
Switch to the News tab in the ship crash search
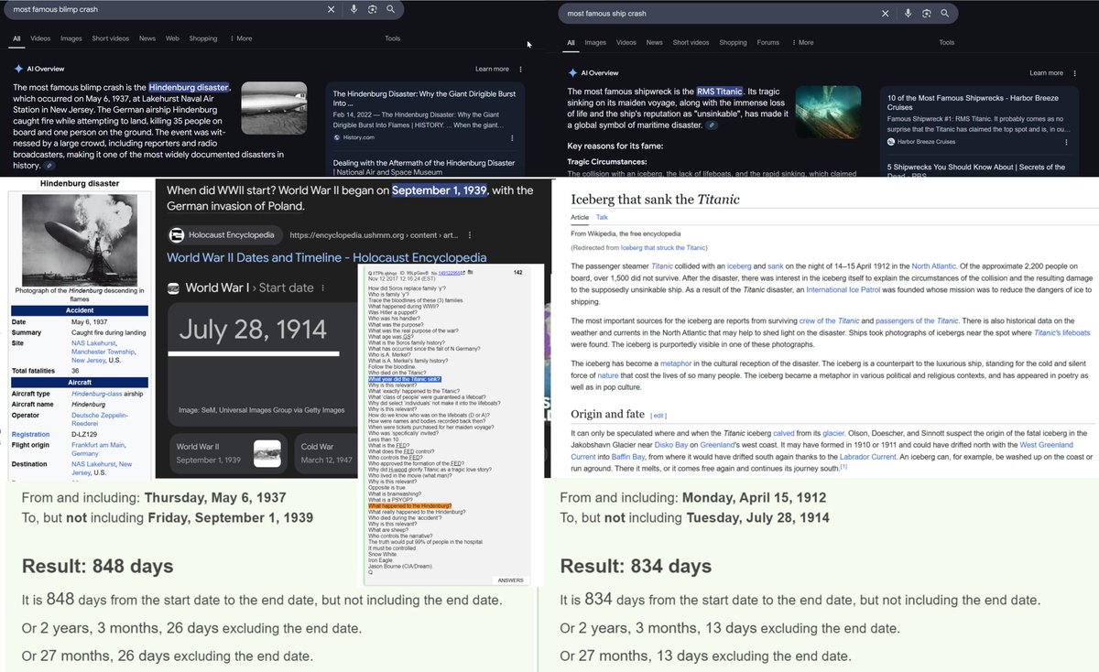tap(654, 42)
